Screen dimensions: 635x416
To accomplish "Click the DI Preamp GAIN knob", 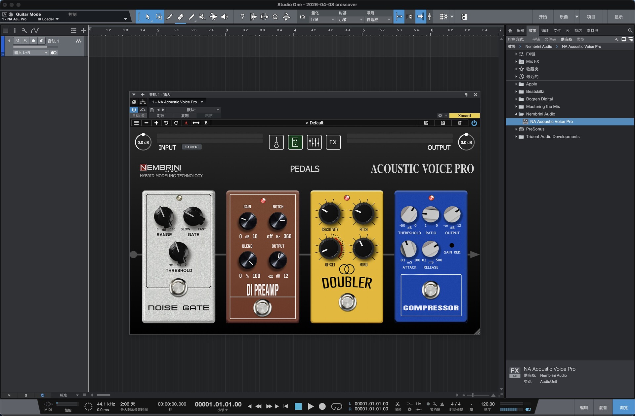I will (247, 221).
